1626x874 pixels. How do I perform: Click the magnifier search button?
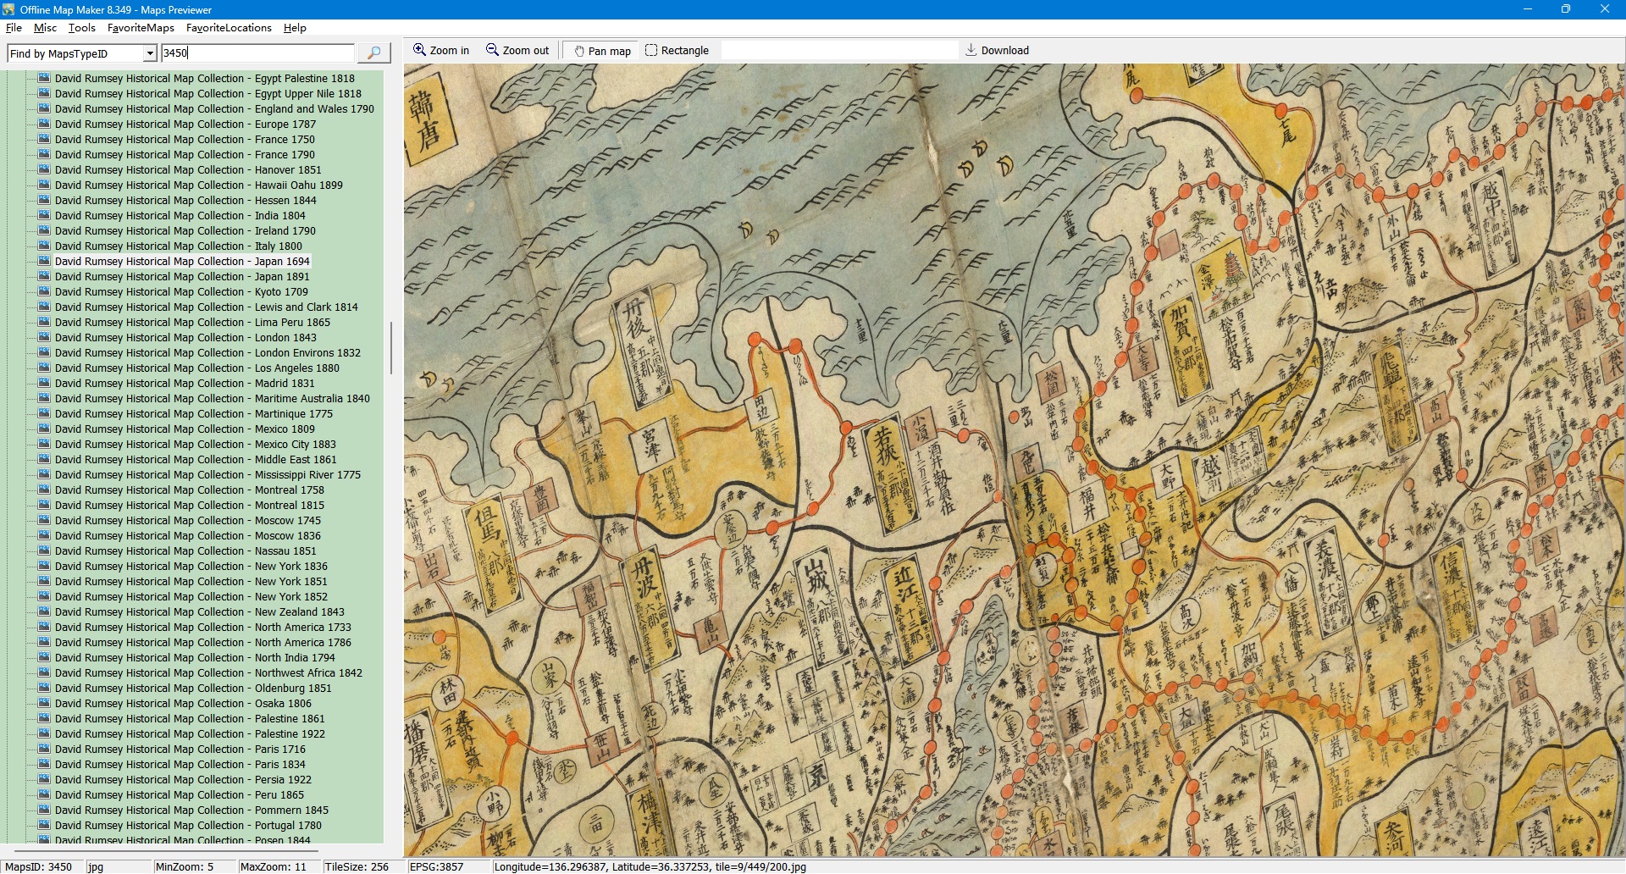tap(373, 53)
